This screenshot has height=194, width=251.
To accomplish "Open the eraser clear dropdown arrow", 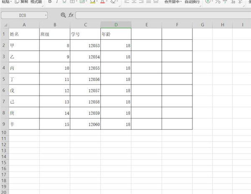I will [x=118, y=1].
